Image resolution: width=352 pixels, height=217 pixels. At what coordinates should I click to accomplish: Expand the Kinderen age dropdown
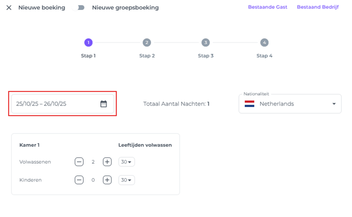(x=127, y=180)
